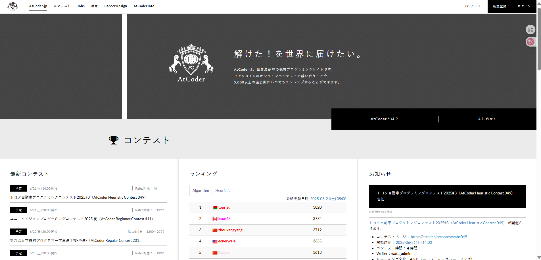Click the scrollbar down arrow

(x=539, y=257)
